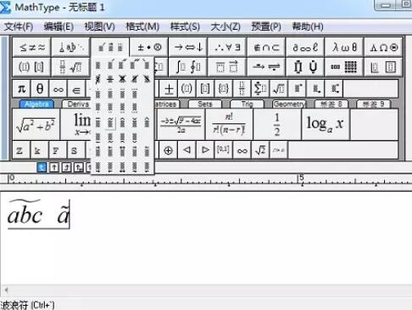Apply the under-bar embellishment
The height and width of the screenshot is (310, 412).
(x=97, y=138)
